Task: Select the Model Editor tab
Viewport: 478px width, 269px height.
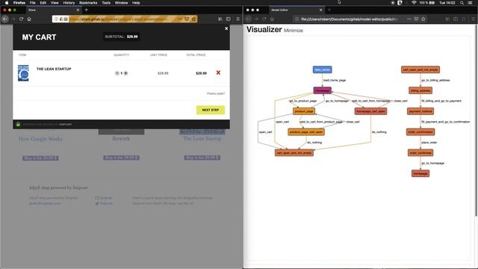Action: pos(296,10)
